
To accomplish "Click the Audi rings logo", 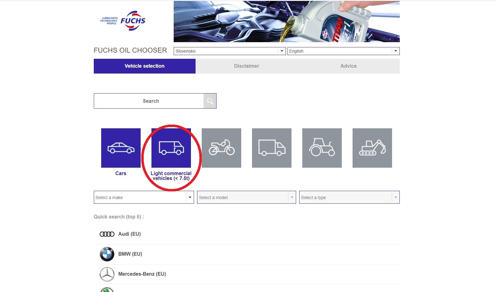I will (x=107, y=234).
